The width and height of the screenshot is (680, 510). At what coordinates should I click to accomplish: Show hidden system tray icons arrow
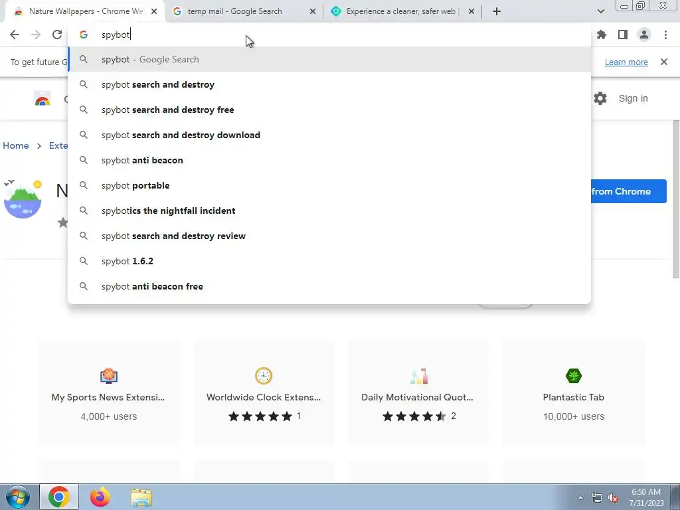(x=580, y=497)
